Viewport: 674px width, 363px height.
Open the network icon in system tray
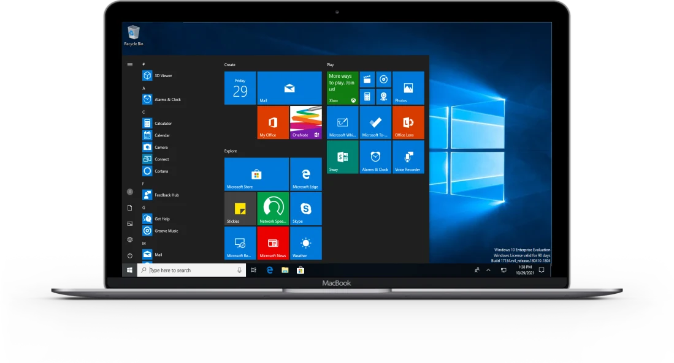coord(504,270)
